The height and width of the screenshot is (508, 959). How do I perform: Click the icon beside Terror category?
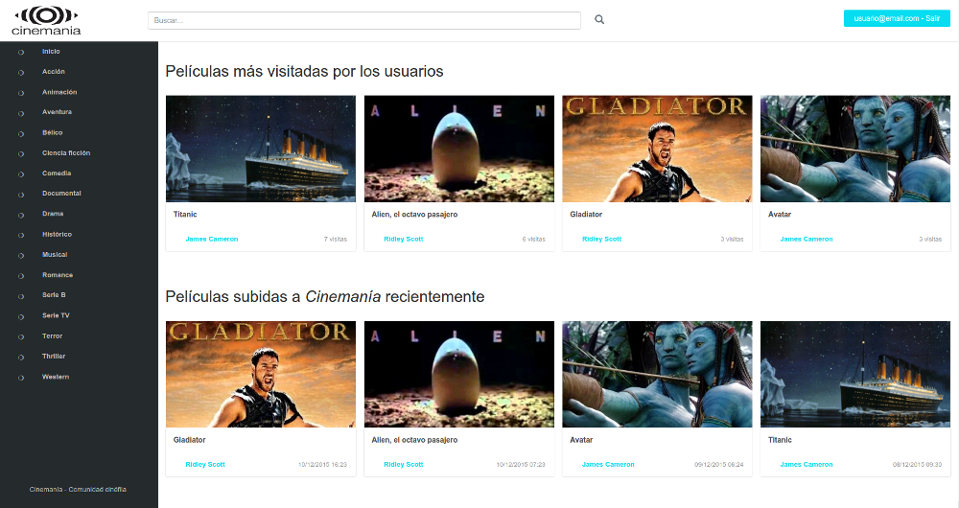tap(21, 336)
